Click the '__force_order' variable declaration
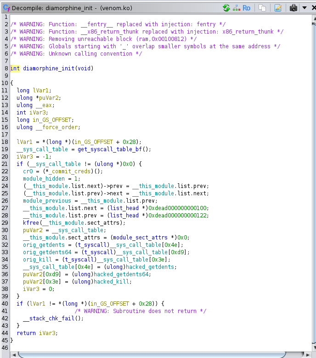The image size is (316, 358). (56, 127)
